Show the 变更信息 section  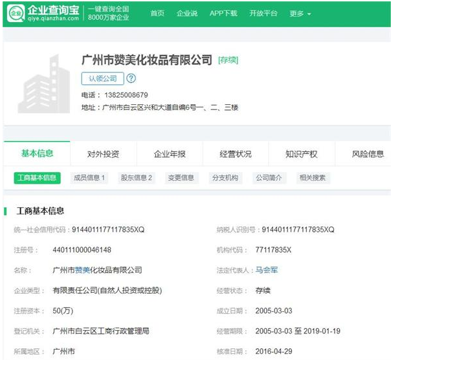(181, 178)
